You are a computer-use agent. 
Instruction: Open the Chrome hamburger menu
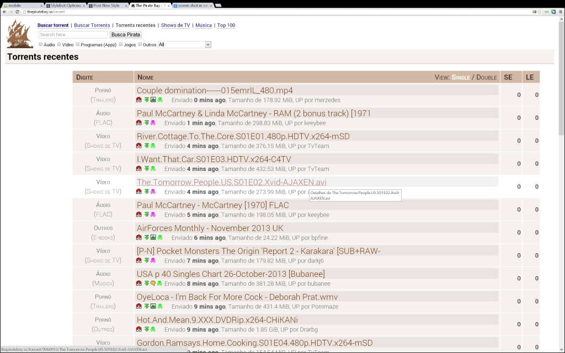coord(561,12)
